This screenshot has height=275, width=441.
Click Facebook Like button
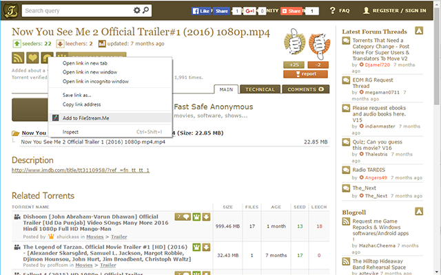(201, 11)
